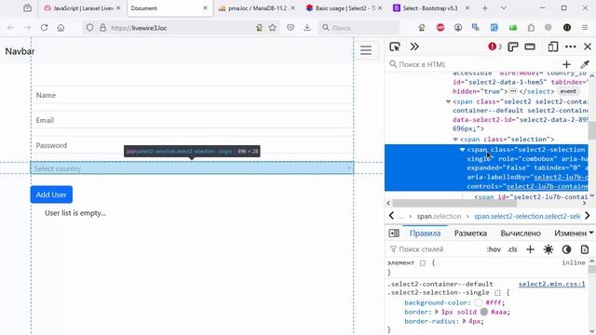Highlight element selector for элемент rule
The height and width of the screenshot is (335, 596).
(x=423, y=262)
